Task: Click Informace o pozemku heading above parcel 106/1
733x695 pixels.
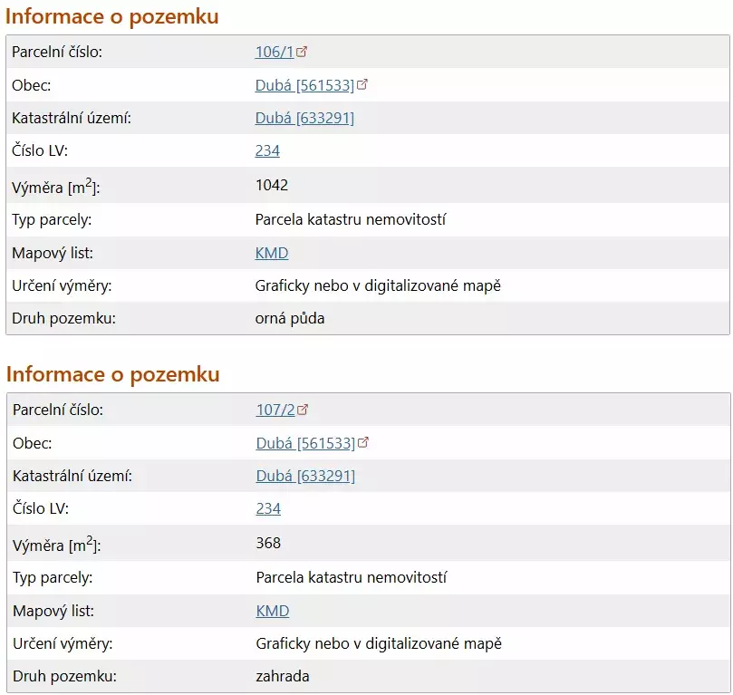Action: coord(112,16)
